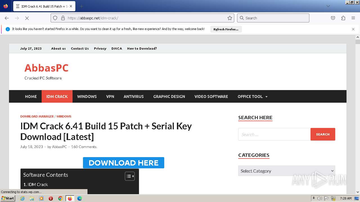The image size is (360, 202).
Task: Click the About us link
Action: (58, 49)
